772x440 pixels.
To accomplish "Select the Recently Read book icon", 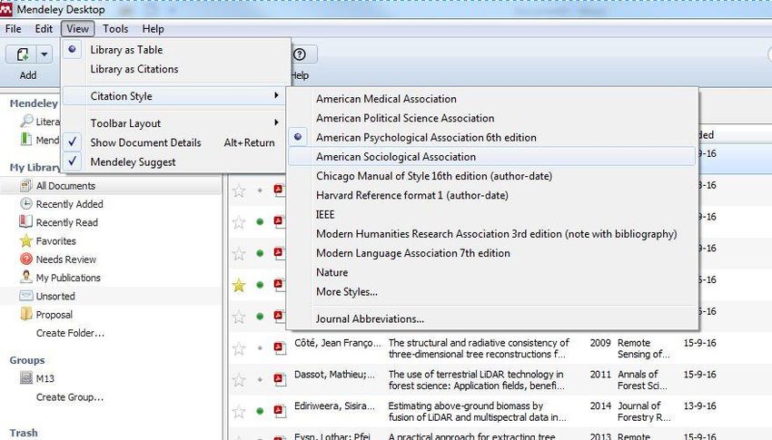I will pyautogui.click(x=26, y=221).
